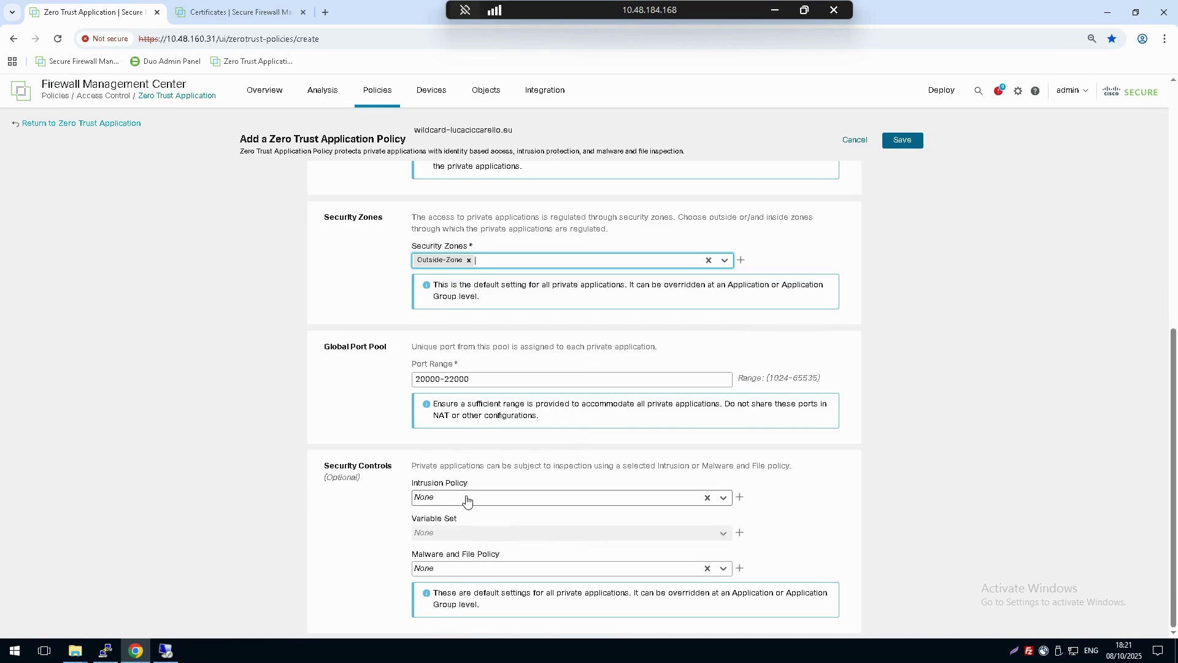Open the Objects menu

click(486, 90)
